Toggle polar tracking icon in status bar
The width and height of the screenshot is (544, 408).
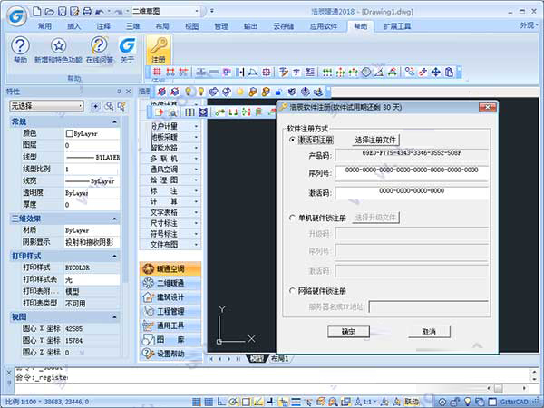coord(233,402)
